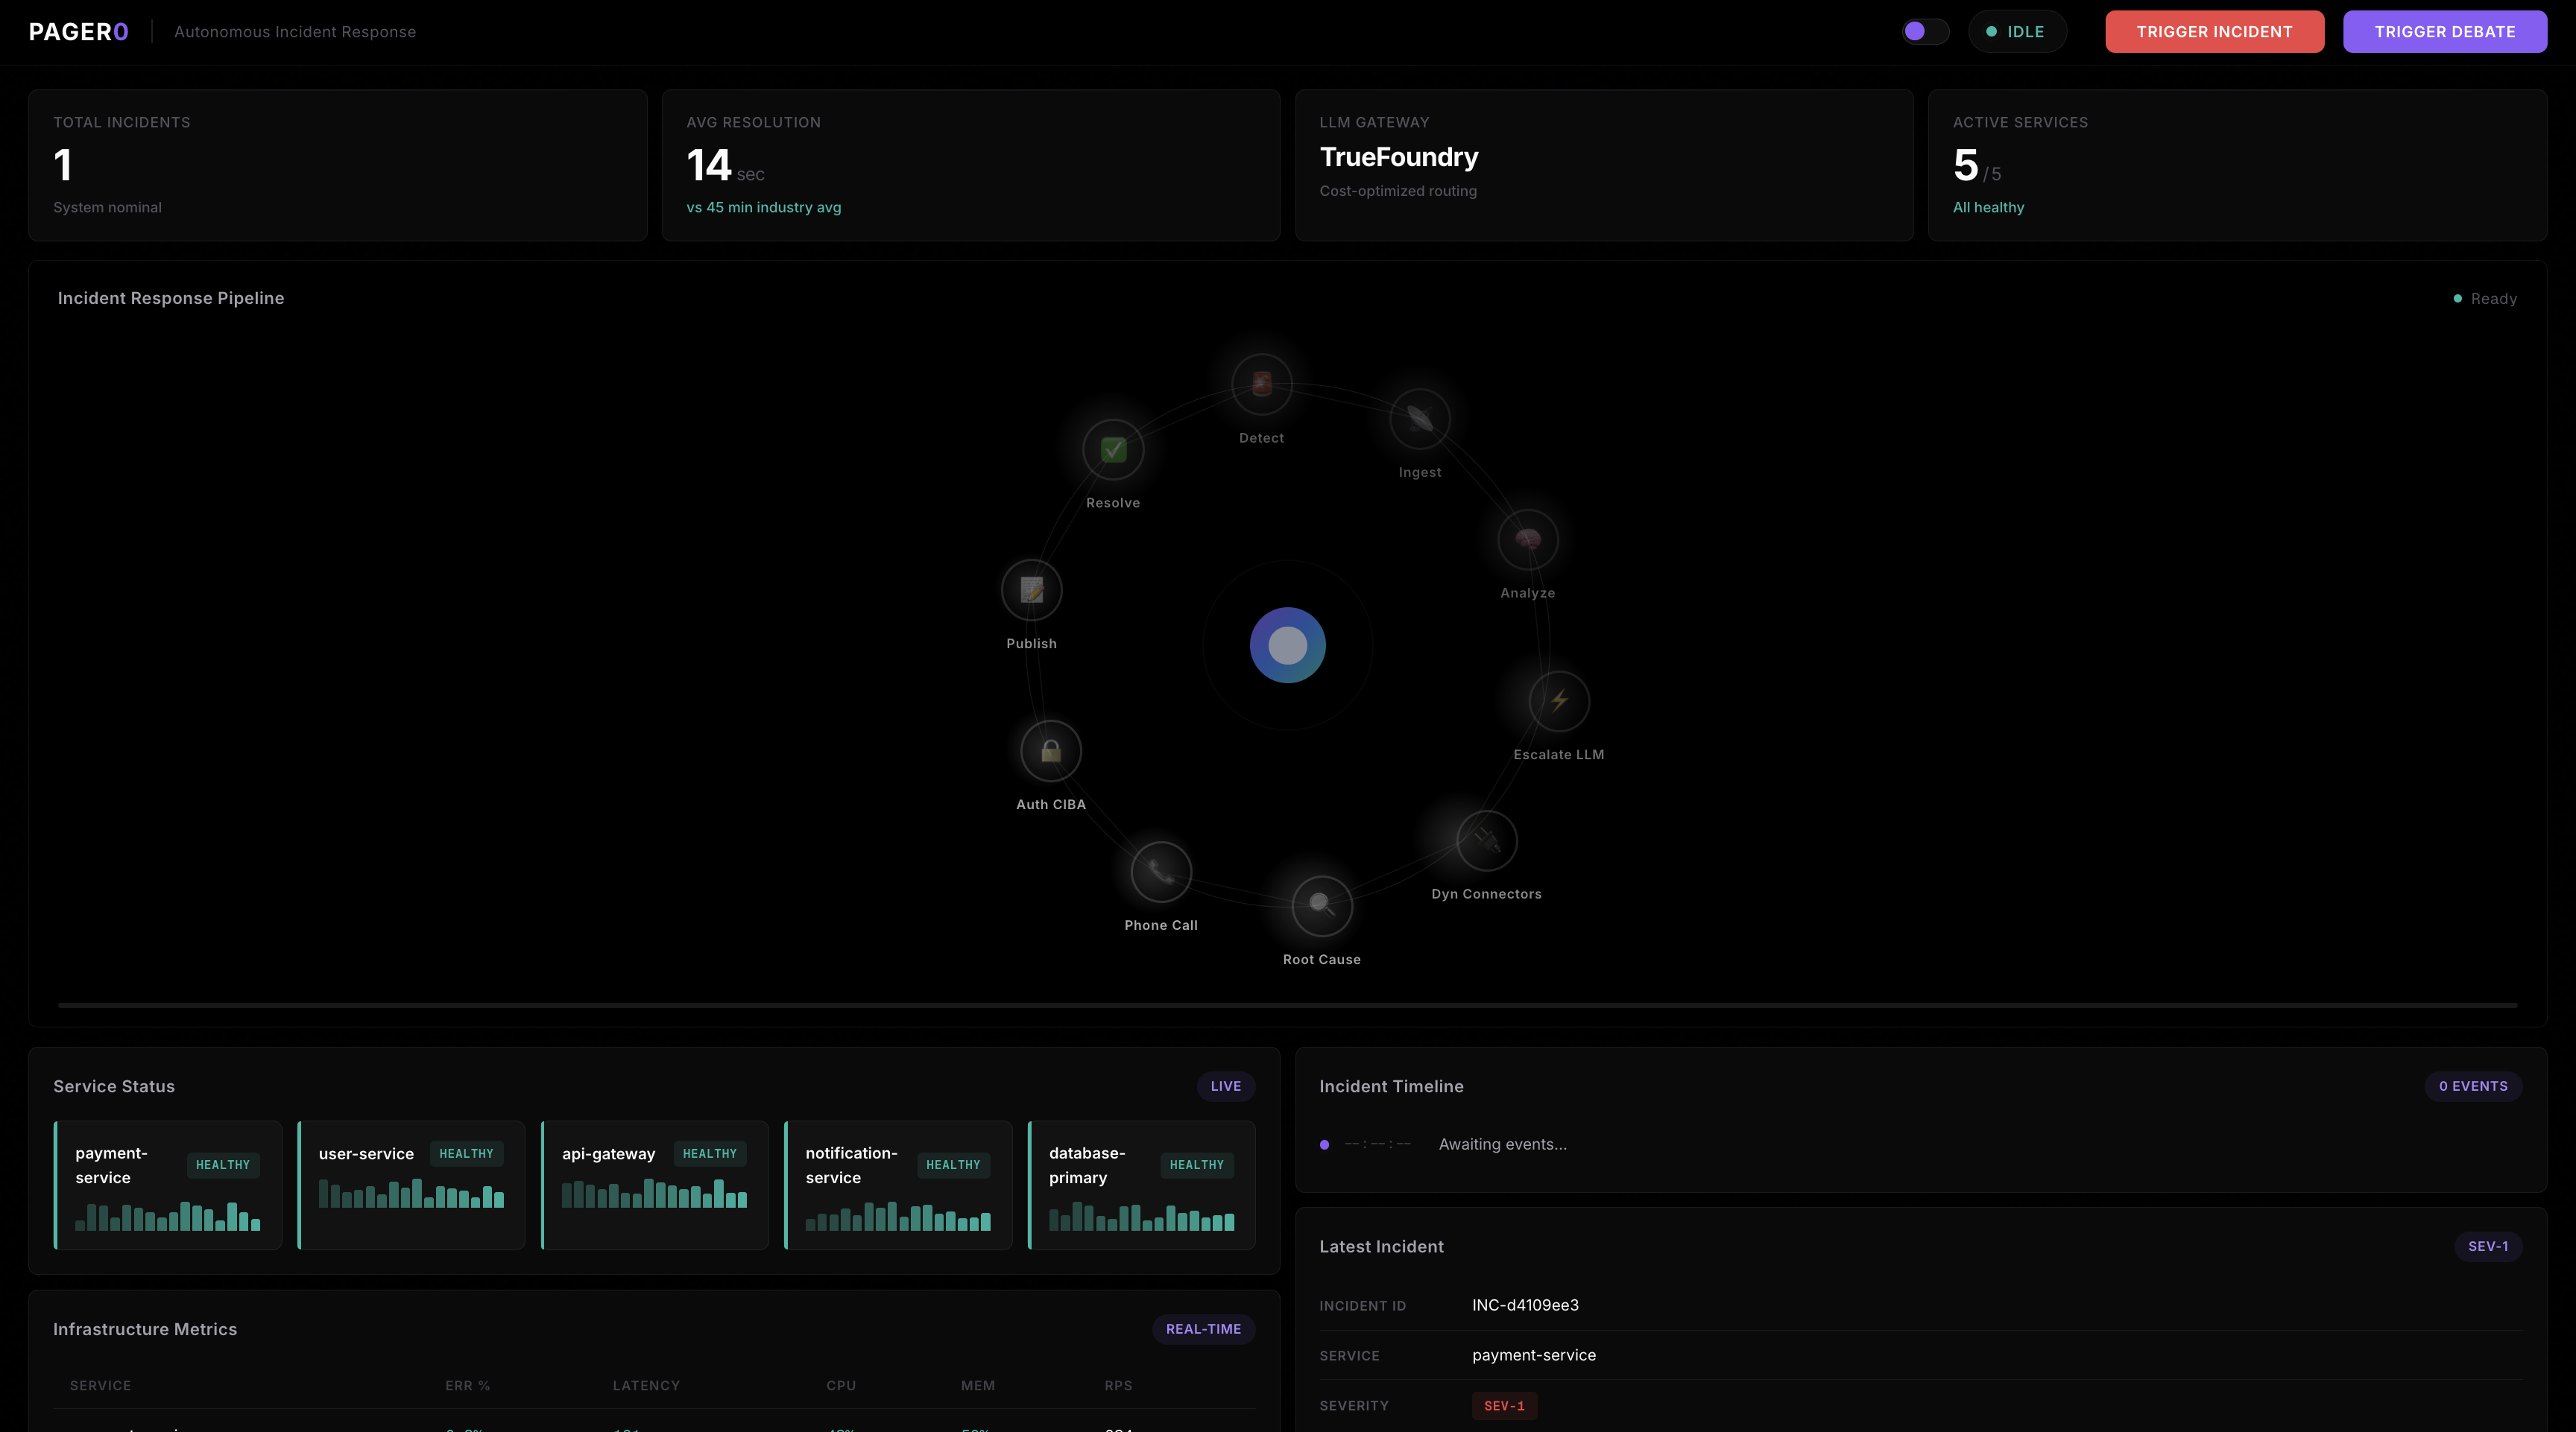The height and width of the screenshot is (1432, 2576).
Task: Select the Root Cause magnifier node
Action: pos(1321,905)
